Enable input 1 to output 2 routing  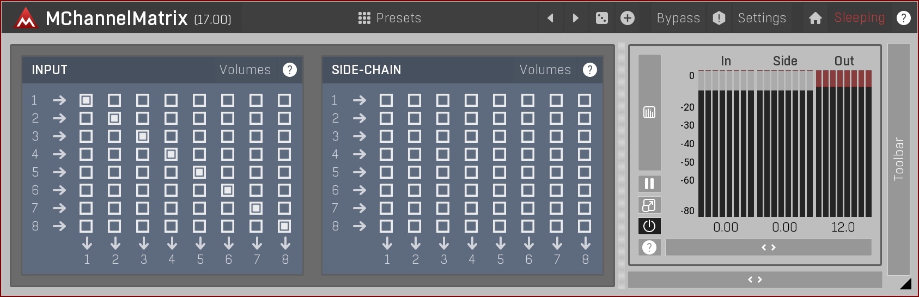click(x=114, y=100)
